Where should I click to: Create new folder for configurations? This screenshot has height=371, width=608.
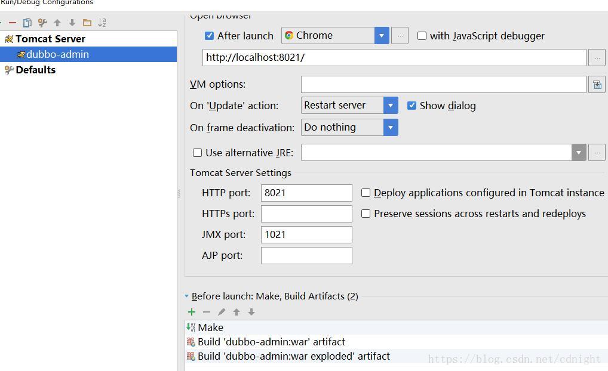coord(87,23)
